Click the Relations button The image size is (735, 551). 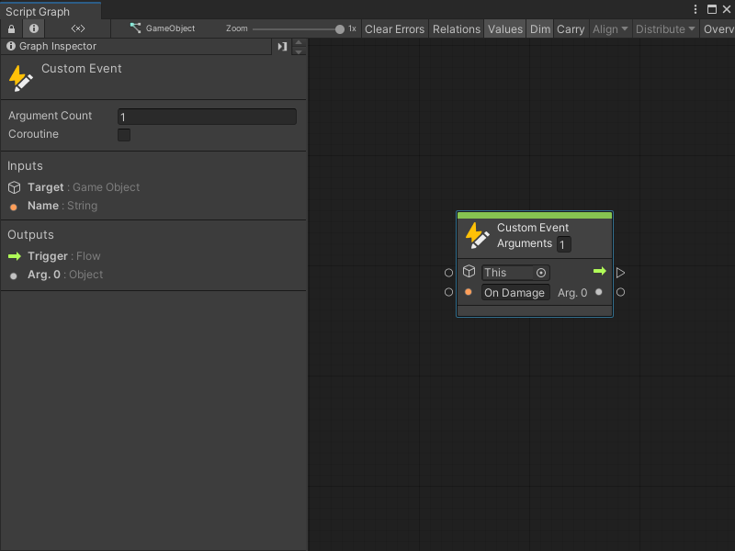(456, 28)
